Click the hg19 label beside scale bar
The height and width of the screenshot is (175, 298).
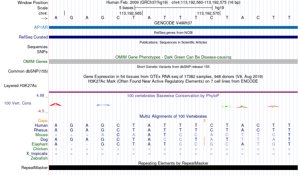tap(220, 8)
